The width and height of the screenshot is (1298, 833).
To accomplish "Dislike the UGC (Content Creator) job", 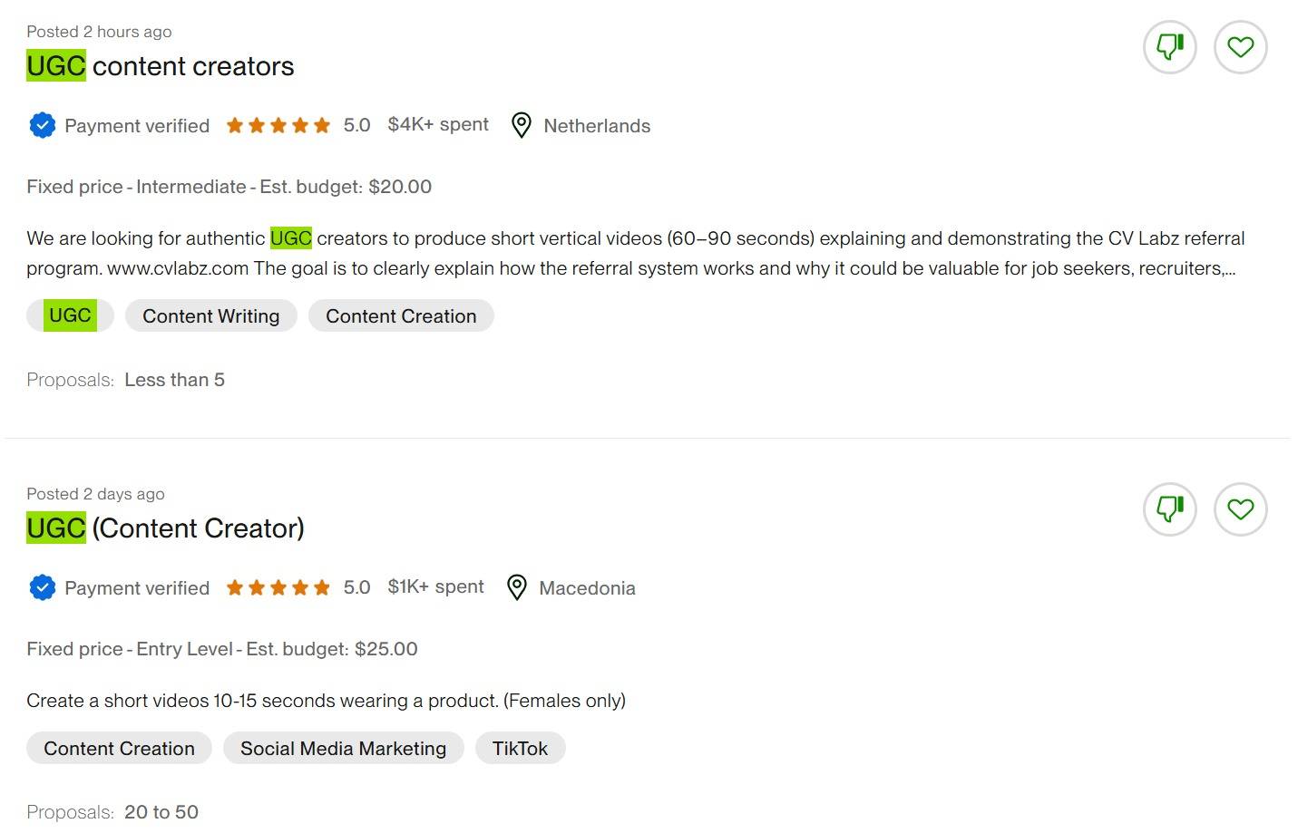I will pyautogui.click(x=1169, y=509).
